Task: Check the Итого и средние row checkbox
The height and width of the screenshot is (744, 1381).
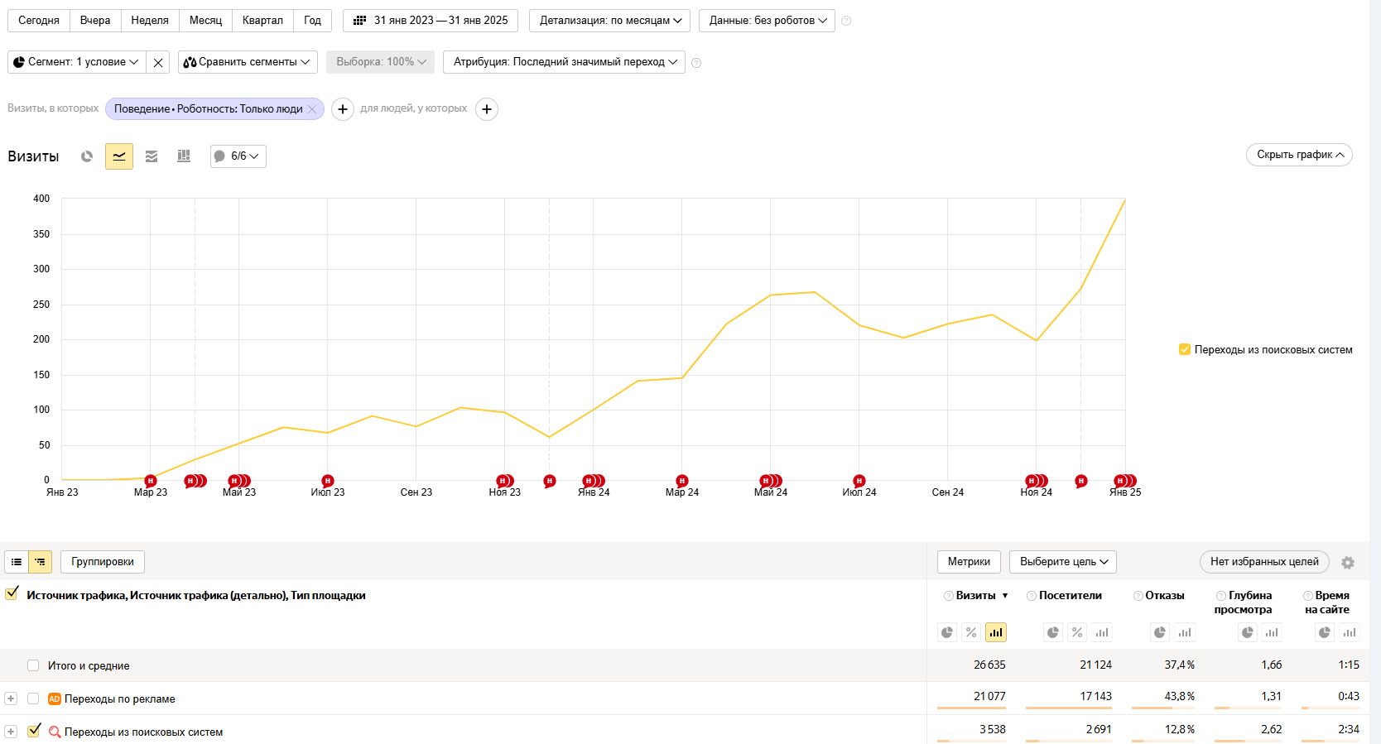Action: pyautogui.click(x=33, y=665)
